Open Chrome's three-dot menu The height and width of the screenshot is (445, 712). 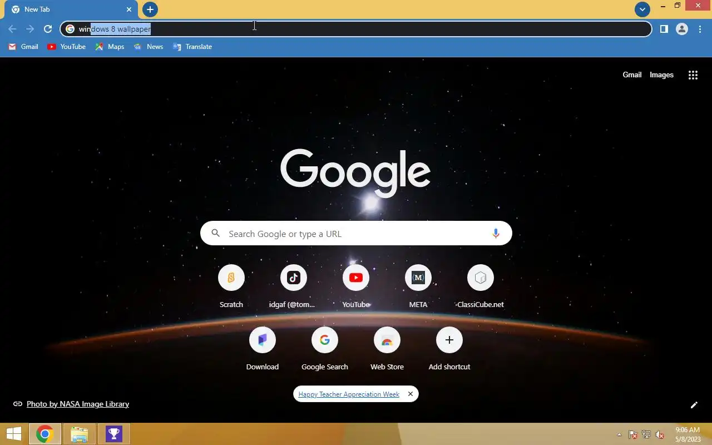click(700, 29)
